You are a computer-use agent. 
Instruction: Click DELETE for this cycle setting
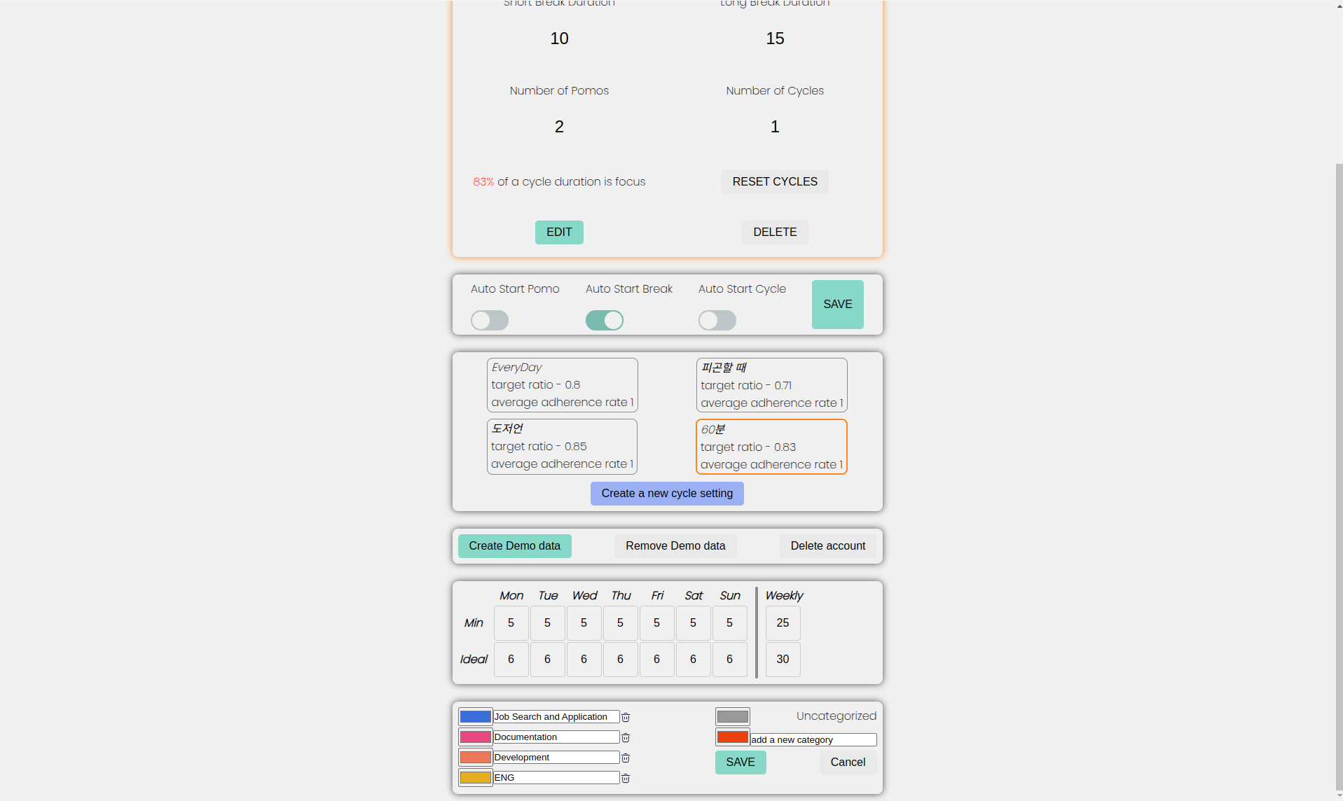coord(774,232)
